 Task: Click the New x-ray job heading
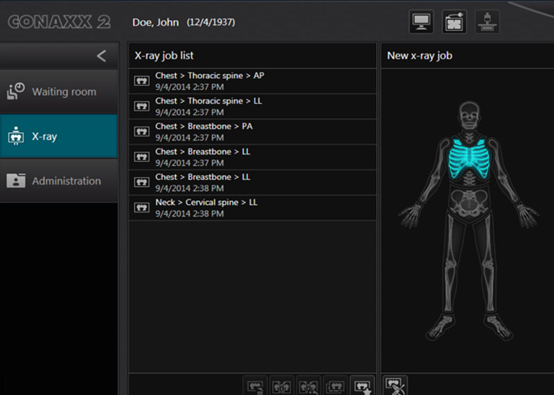[420, 55]
